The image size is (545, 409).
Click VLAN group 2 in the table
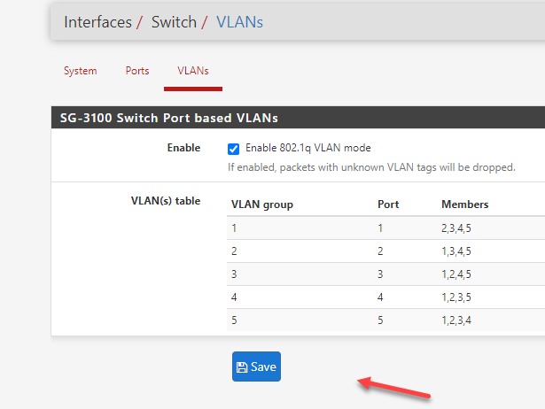[x=235, y=251]
